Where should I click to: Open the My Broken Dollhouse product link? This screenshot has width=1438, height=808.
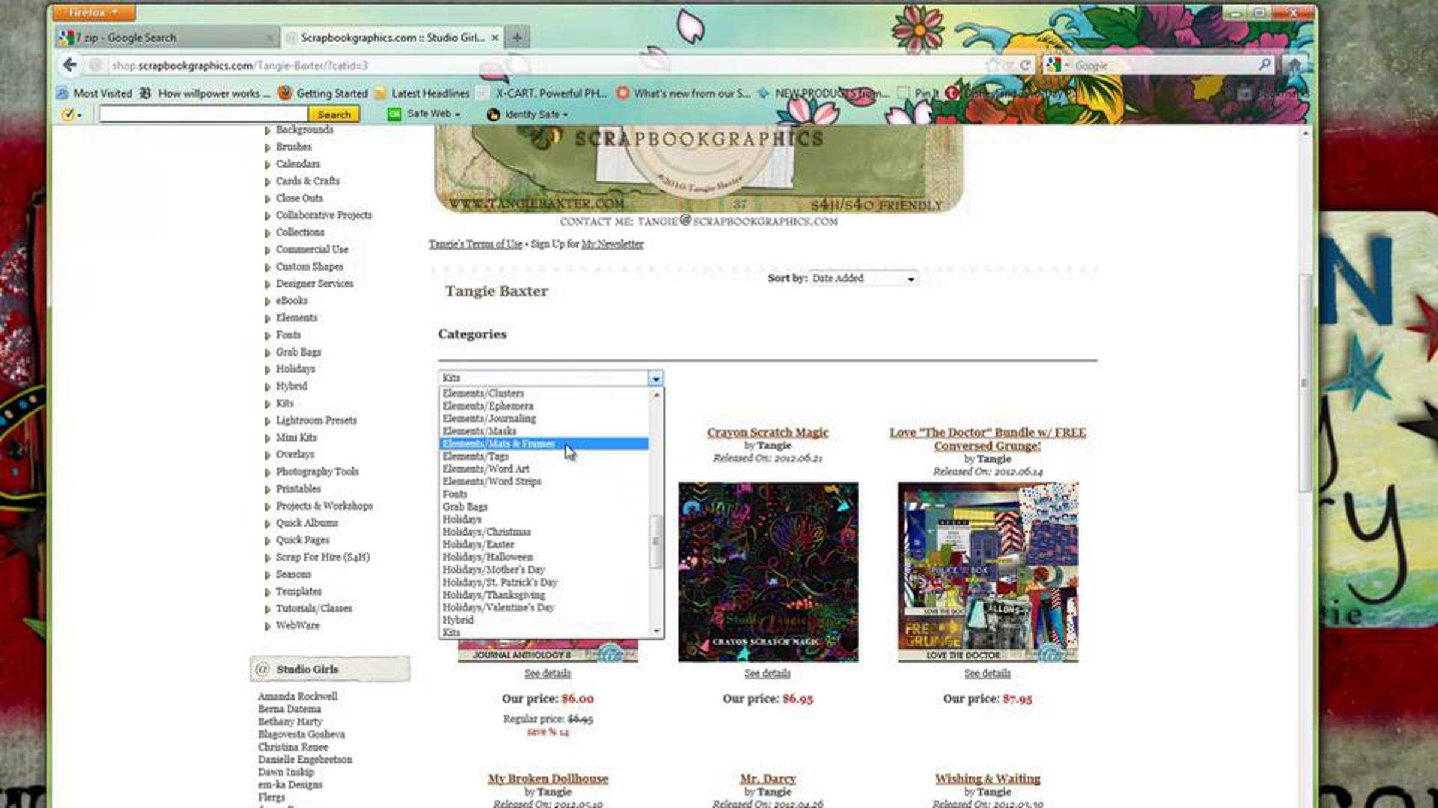(x=548, y=779)
